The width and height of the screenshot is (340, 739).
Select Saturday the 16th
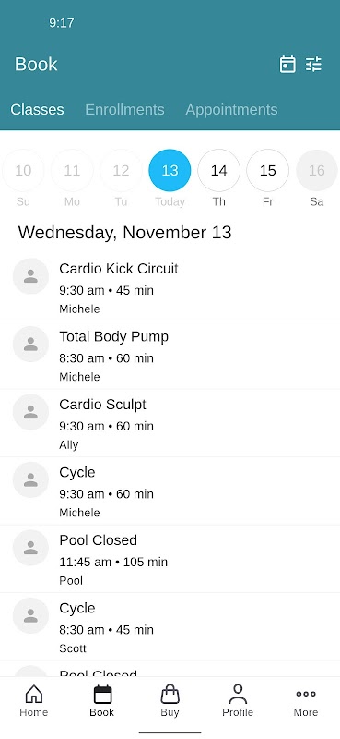click(317, 170)
